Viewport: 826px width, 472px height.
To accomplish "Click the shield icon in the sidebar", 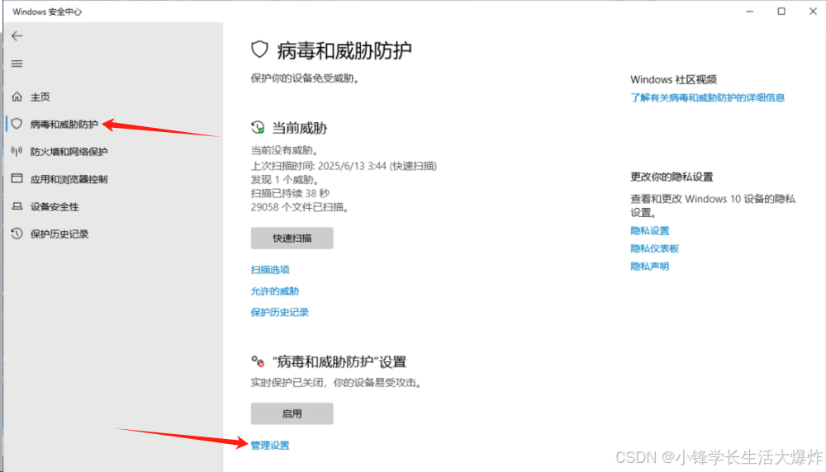I will click(x=17, y=124).
